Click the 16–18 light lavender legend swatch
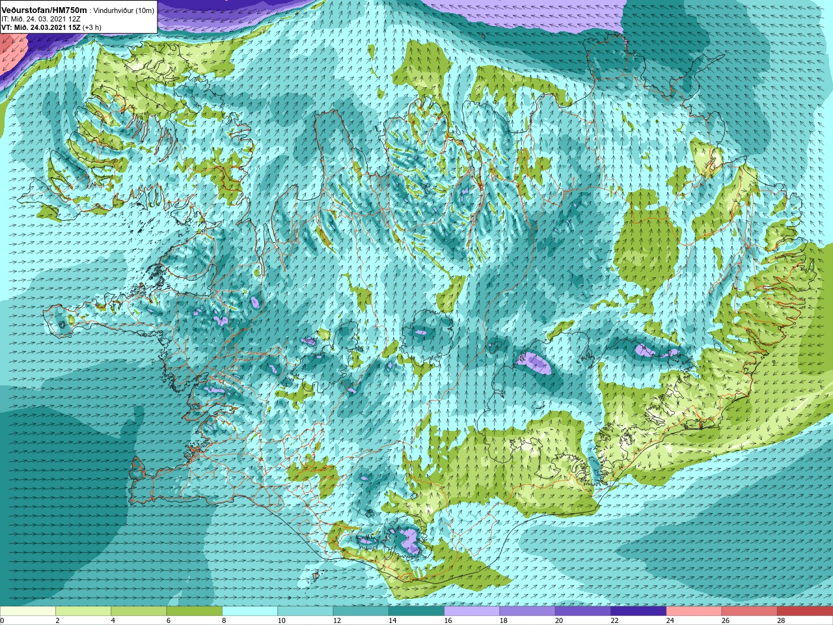 pyautogui.click(x=472, y=611)
